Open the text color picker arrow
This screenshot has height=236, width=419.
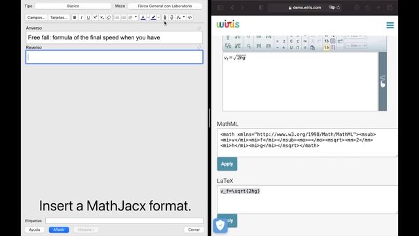pyautogui.click(x=148, y=18)
